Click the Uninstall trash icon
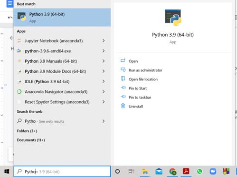This screenshot has height=177, width=237. (x=123, y=106)
